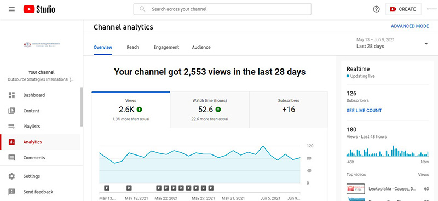Click video marker below chart near May 18
Viewport: 438px width, 201px height.
click(129, 188)
